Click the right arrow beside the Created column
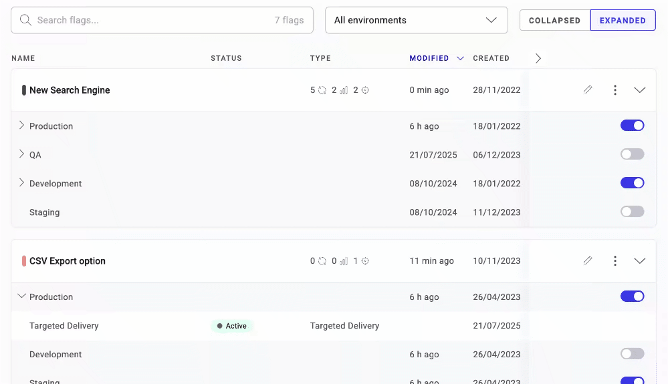Image resolution: width=668 pixels, height=384 pixels. [538, 58]
